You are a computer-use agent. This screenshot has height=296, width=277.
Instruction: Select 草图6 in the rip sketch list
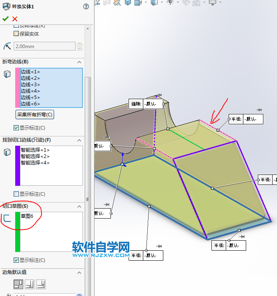tap(27, 216)
